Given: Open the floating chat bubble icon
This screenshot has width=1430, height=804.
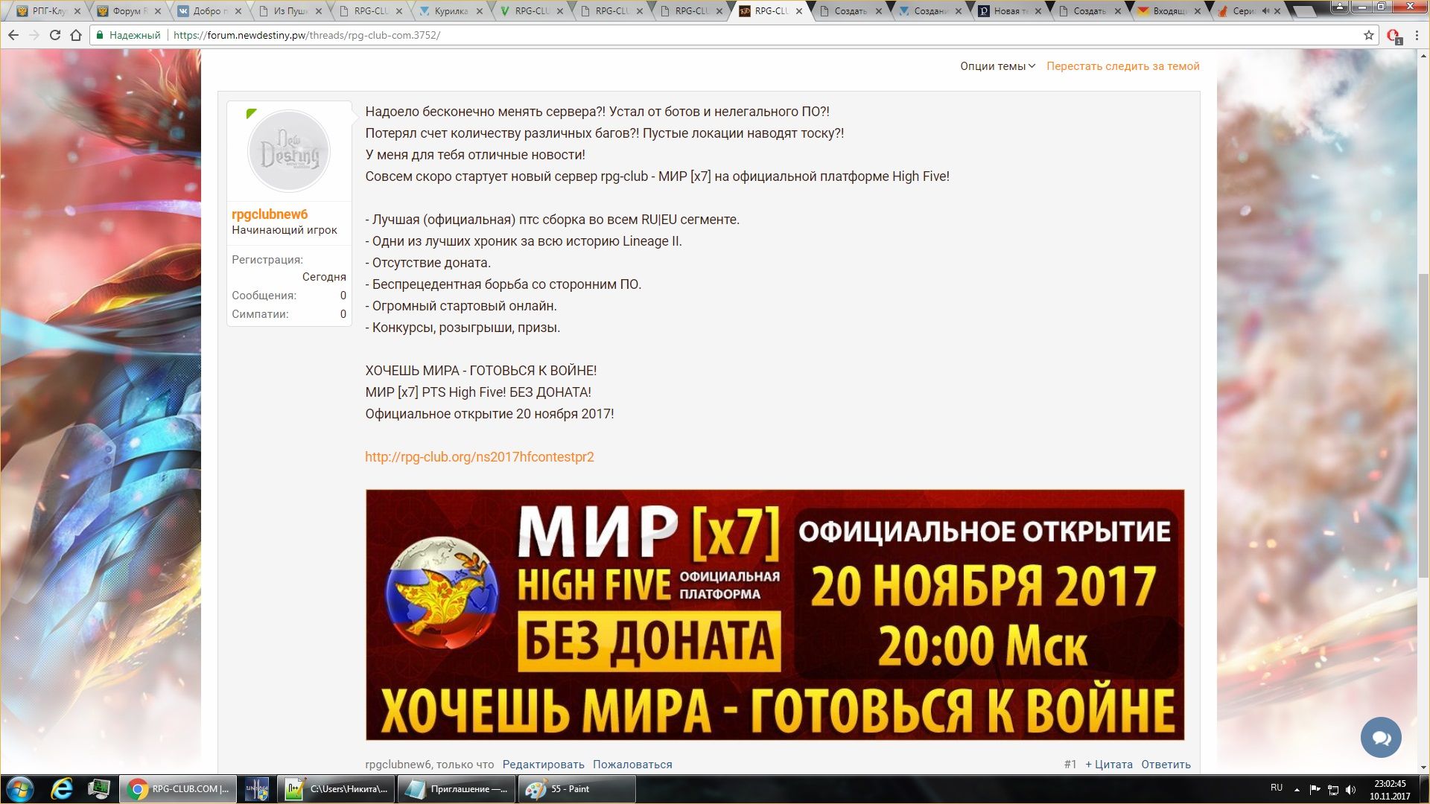Looking at the screenshot, I should pyautogui.click(x=1380, y=737).
